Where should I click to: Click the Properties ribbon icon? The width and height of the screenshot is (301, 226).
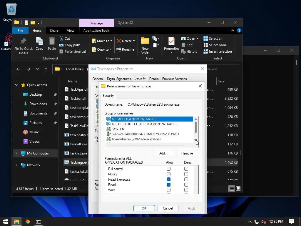point(171,41)
